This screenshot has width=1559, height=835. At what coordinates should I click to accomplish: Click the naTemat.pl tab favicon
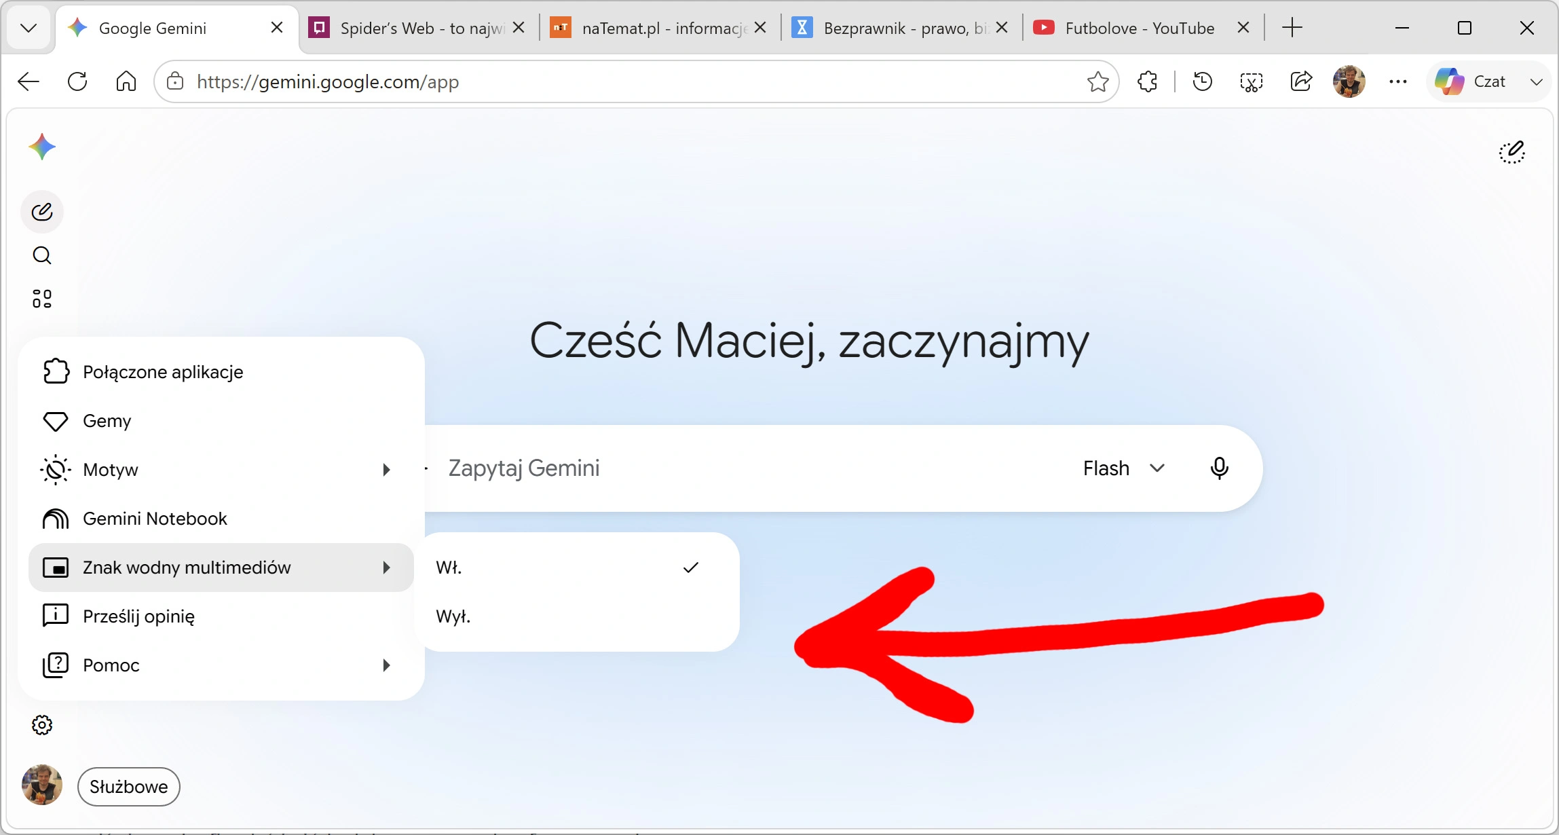[561, 28]
